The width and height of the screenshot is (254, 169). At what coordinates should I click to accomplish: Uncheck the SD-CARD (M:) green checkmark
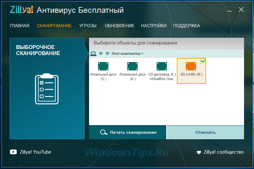tap(203, 61)
